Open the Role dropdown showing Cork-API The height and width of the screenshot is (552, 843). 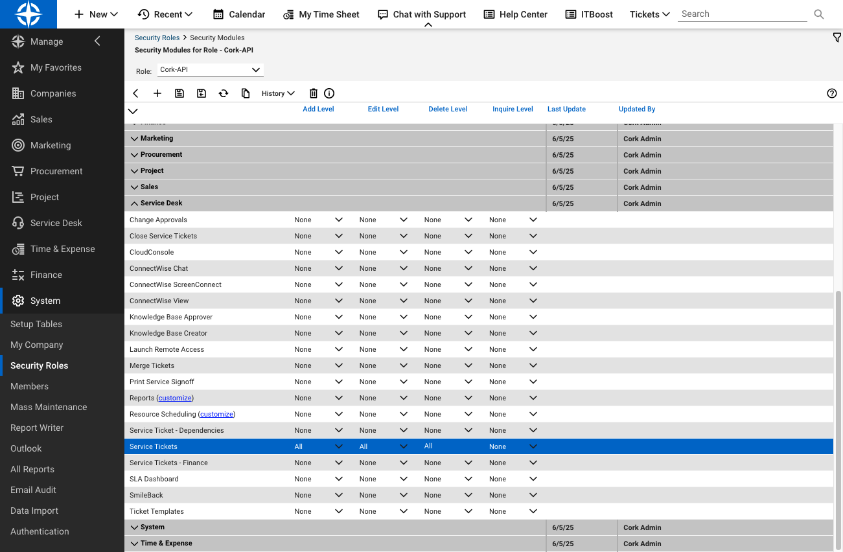tap(210, 69)
